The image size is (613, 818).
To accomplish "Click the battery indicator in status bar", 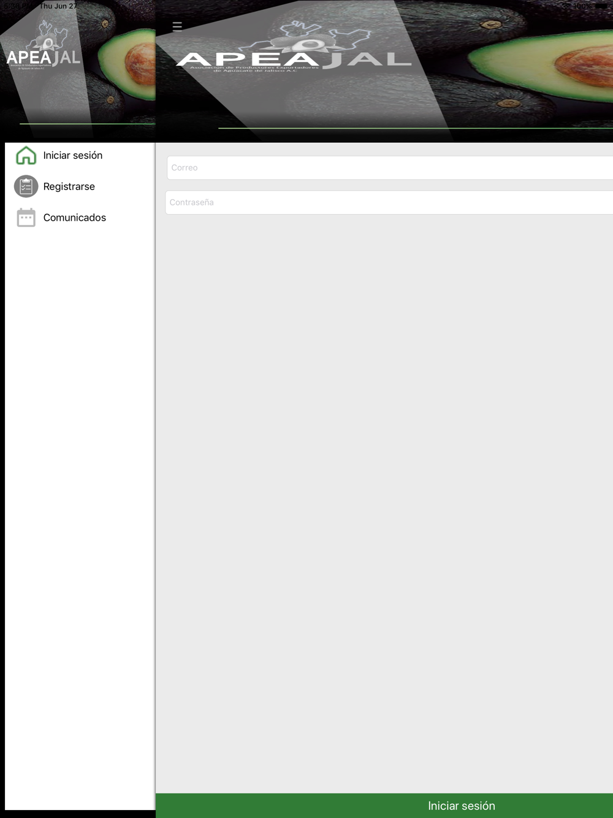I will [601, 6].
